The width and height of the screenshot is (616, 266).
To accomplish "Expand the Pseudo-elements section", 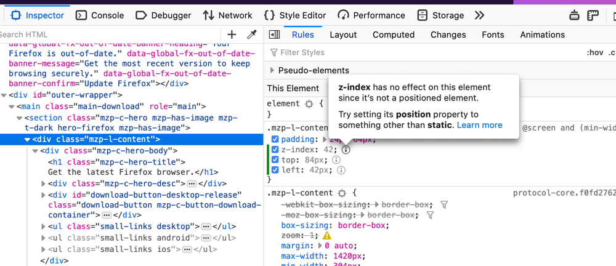I will 272,71.
